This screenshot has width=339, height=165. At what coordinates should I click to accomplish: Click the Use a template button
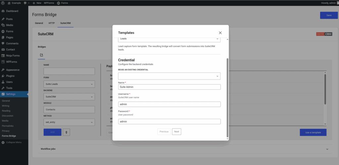click(313, 132)
